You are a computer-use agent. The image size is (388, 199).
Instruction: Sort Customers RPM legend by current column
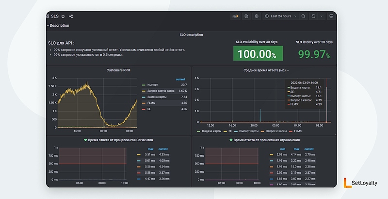tap(180, 79)
